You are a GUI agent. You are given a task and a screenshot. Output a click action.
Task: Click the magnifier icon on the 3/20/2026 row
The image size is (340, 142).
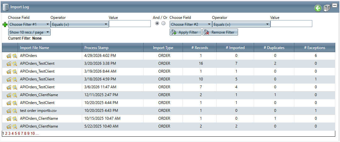click(14, 64)
